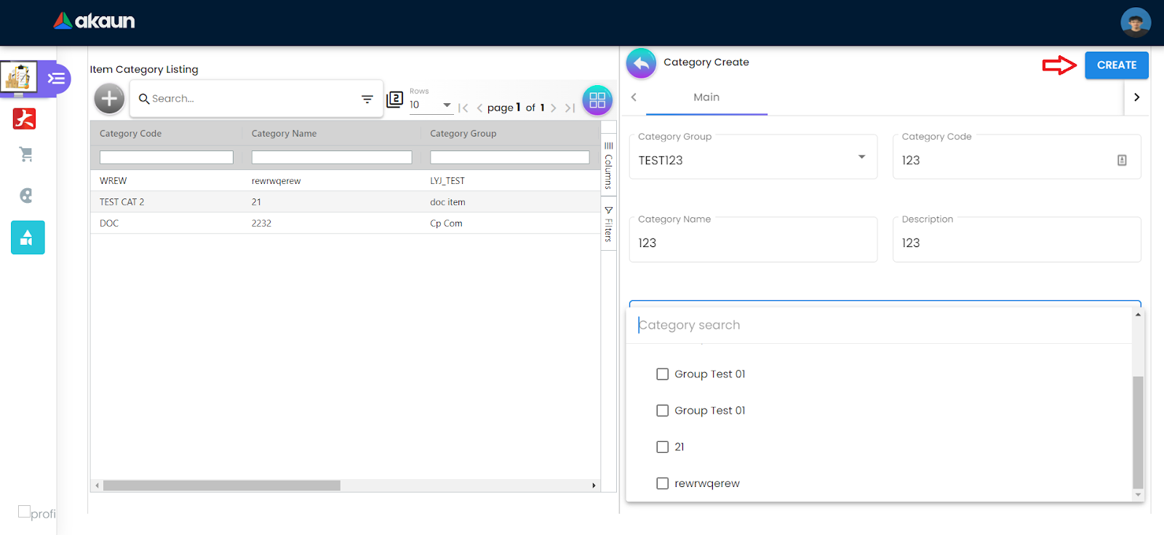Click the horizontal scrollbar under the table
This screenshot has height=535, width=1164.
click(222, 486)
